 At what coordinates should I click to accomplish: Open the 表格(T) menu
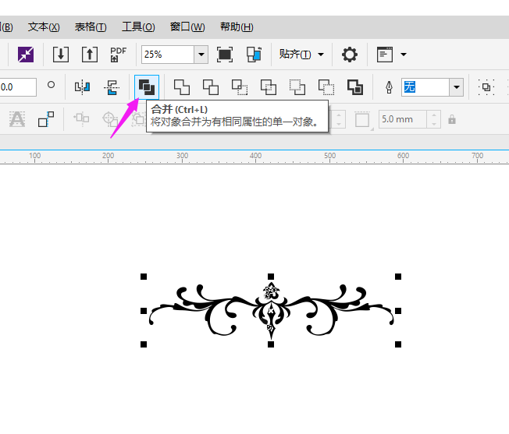(x=91, y=27)
